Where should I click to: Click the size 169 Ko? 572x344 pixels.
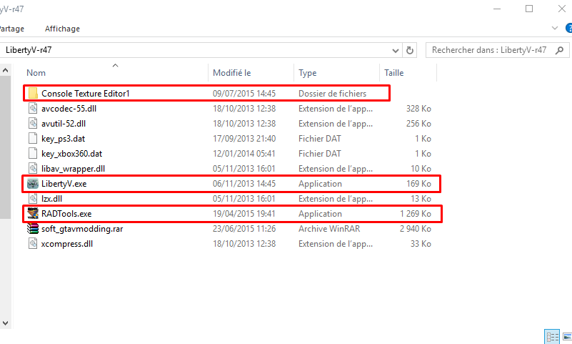click(418, 184)
